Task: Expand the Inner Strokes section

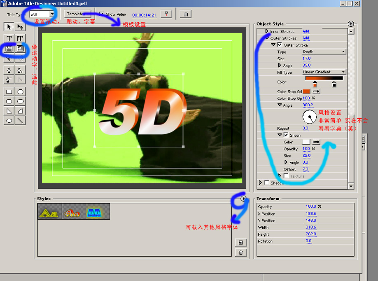Action: [267, 31]
